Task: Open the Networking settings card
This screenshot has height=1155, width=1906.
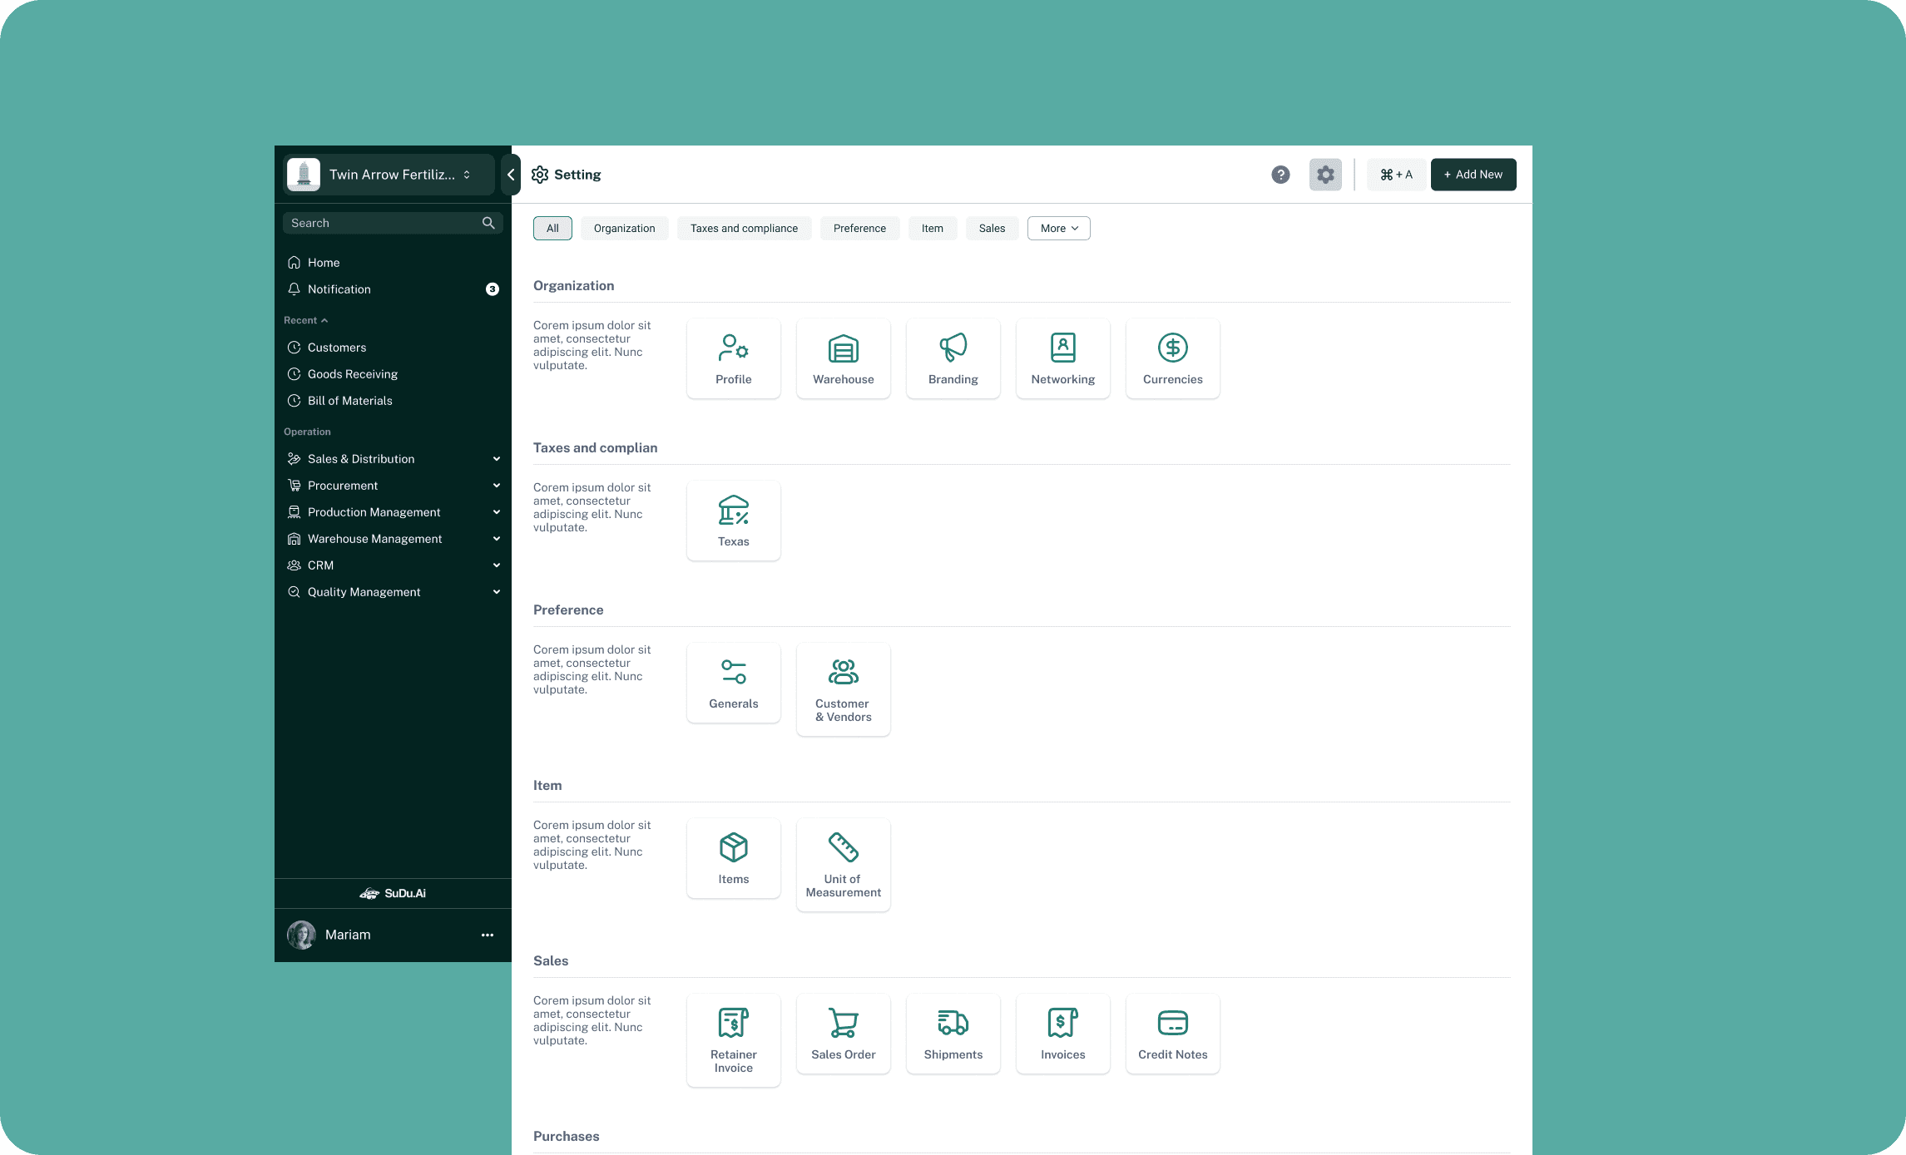Action: click(1062, 358)
